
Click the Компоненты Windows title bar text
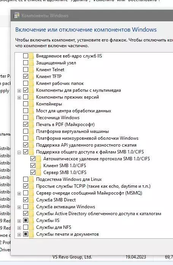pyautogui.click(x=45, y=16)
